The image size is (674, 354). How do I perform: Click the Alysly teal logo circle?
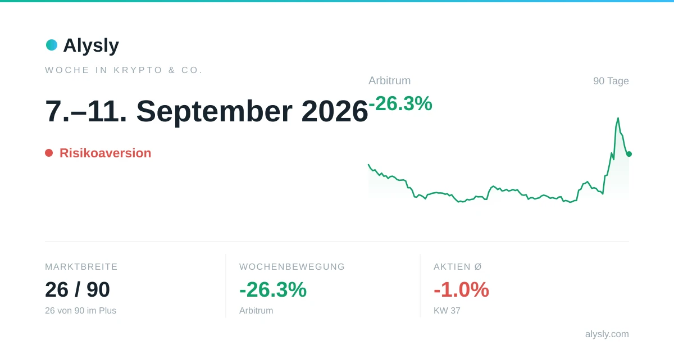pos(52,45)
